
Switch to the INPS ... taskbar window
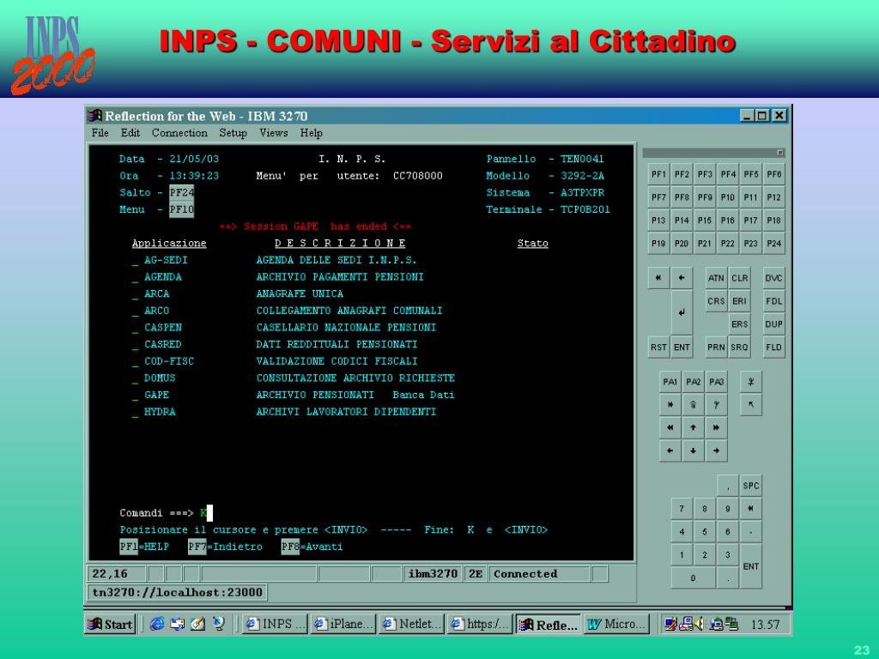(x=276, y=624)
